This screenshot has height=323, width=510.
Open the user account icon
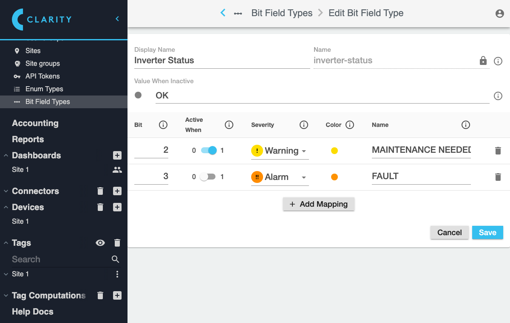tap(500, 14)
